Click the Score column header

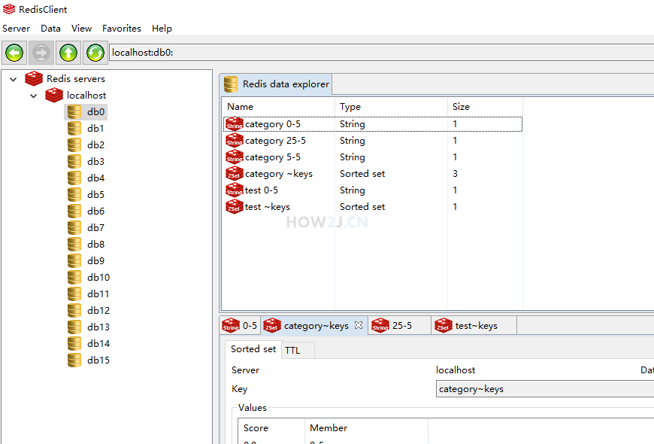coord(272,428)
